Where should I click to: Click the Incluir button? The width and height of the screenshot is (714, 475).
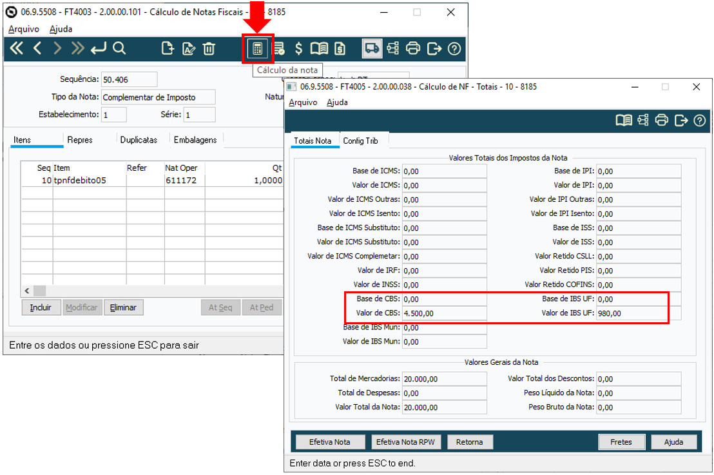point(41,307)
